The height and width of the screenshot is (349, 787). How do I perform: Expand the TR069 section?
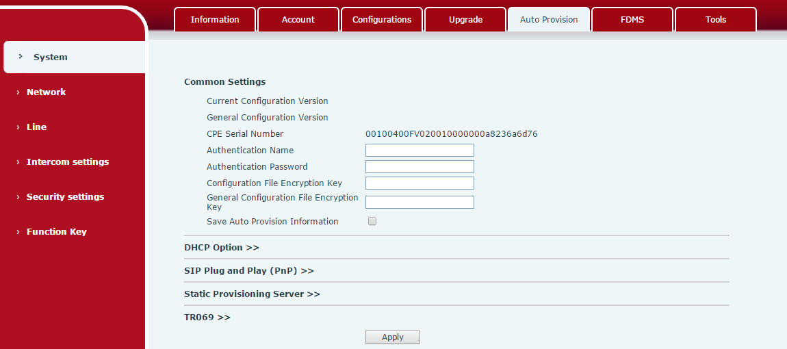[207, 318]
